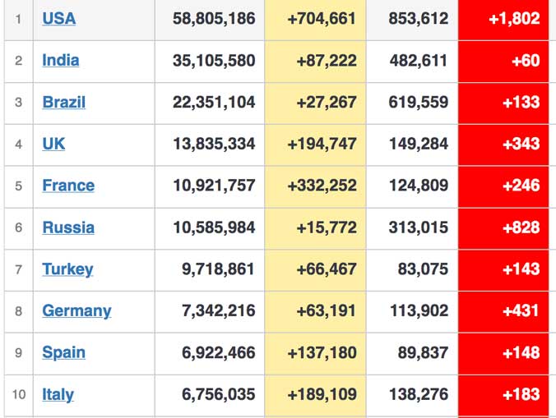This screenshot has height=418, width=556.
Task: Open the USA country link
Action: tap(58, 18)
